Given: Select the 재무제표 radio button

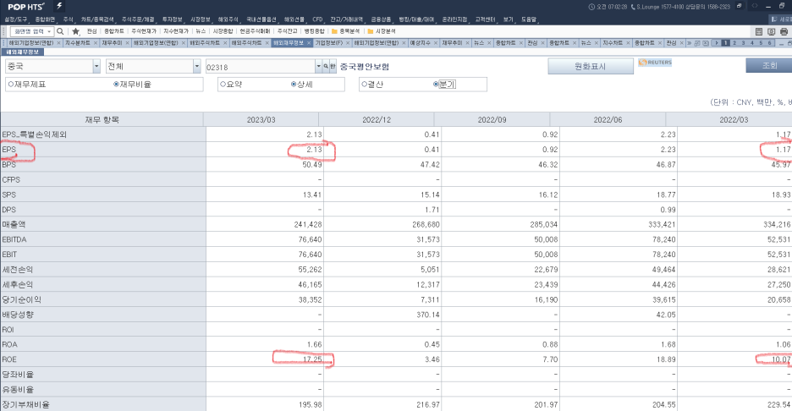Looking at the screenshot, I should (11, 85).
